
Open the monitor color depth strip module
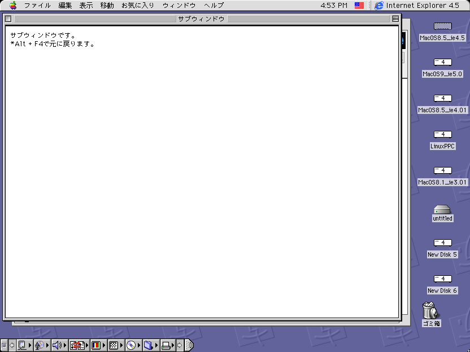[99, 345]
